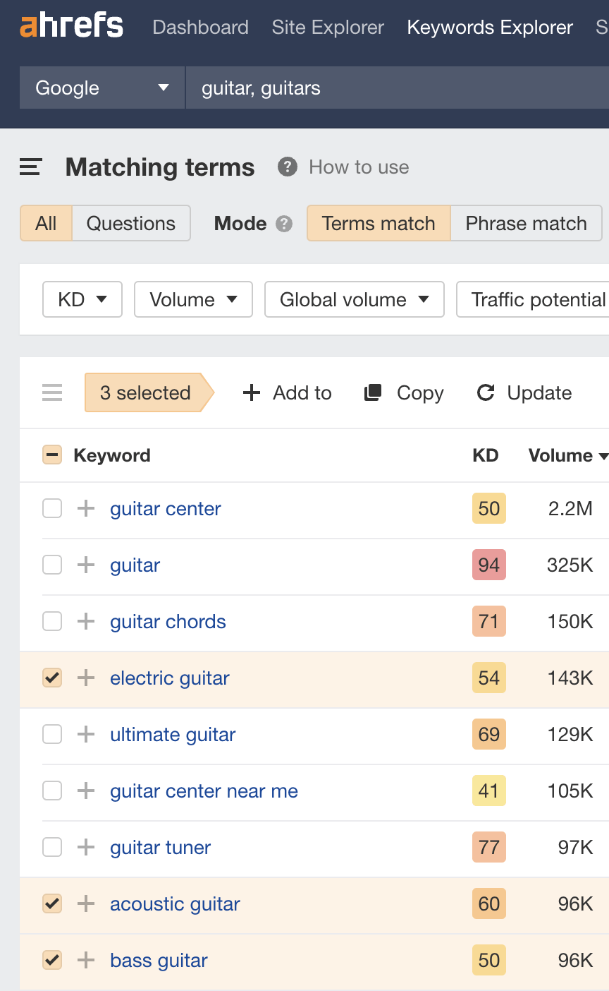Select the 'guitar chords' keyword checkbox
Viewport: 609px width, 991px height.
point(52,621)
